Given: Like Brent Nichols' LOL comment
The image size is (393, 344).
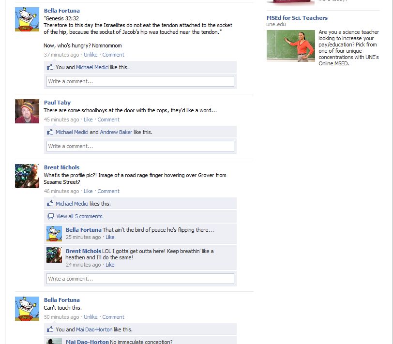Looking at the screenshot, I should tap(110, 265).
